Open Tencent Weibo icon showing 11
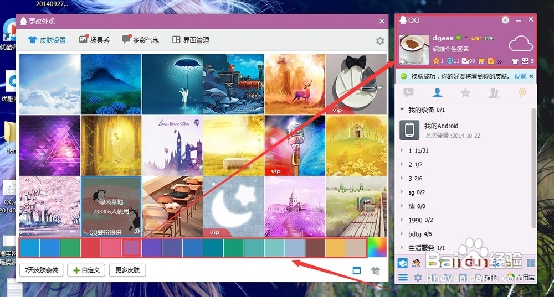The width and height of the screenshot is (554, 297). pos(449,61)
